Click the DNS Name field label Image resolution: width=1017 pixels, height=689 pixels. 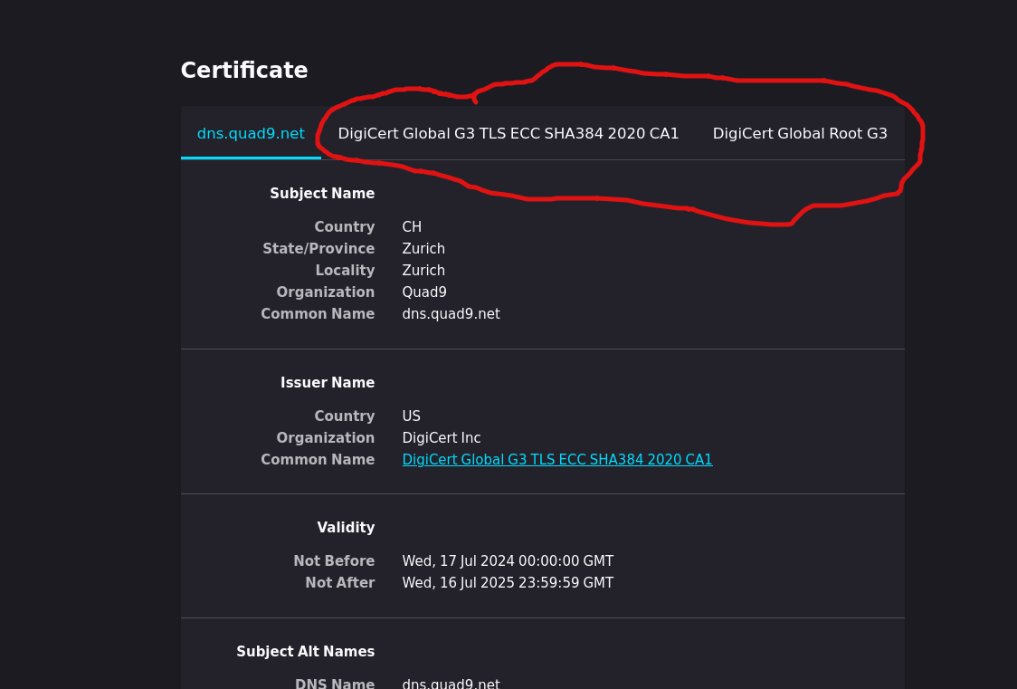coord(335,684)
